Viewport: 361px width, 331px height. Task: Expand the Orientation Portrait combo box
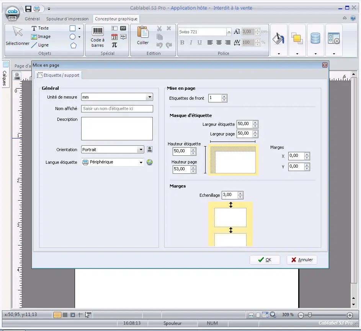click(113, 150)
